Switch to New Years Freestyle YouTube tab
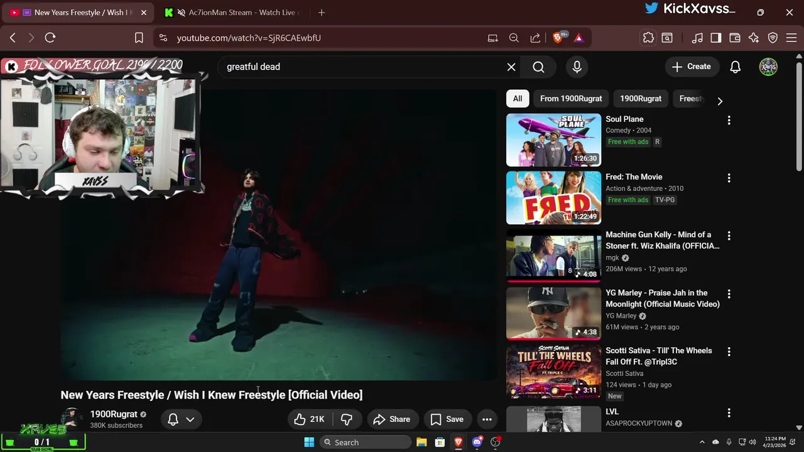 (79, 13)
